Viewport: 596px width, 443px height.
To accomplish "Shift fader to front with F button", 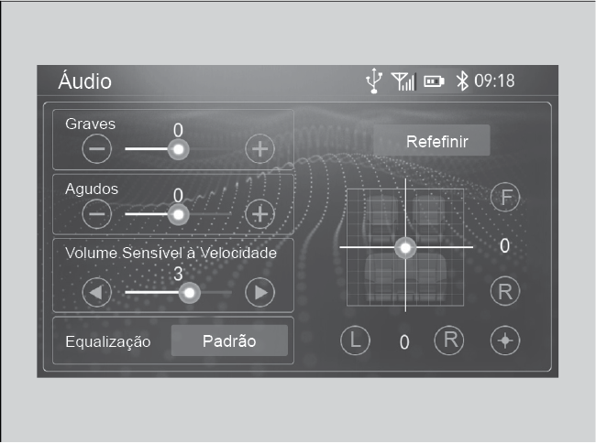I will [x=505, y=197].
